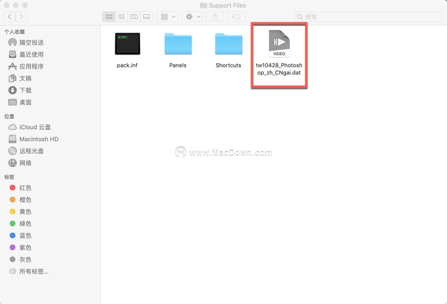Image resolution: width=447 pixels, height=304 pixels.
Task: Switch to column view mode
Action: 134,17
